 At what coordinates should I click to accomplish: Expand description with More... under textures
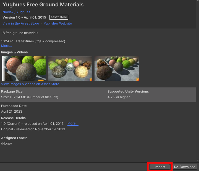coord(6,46)
